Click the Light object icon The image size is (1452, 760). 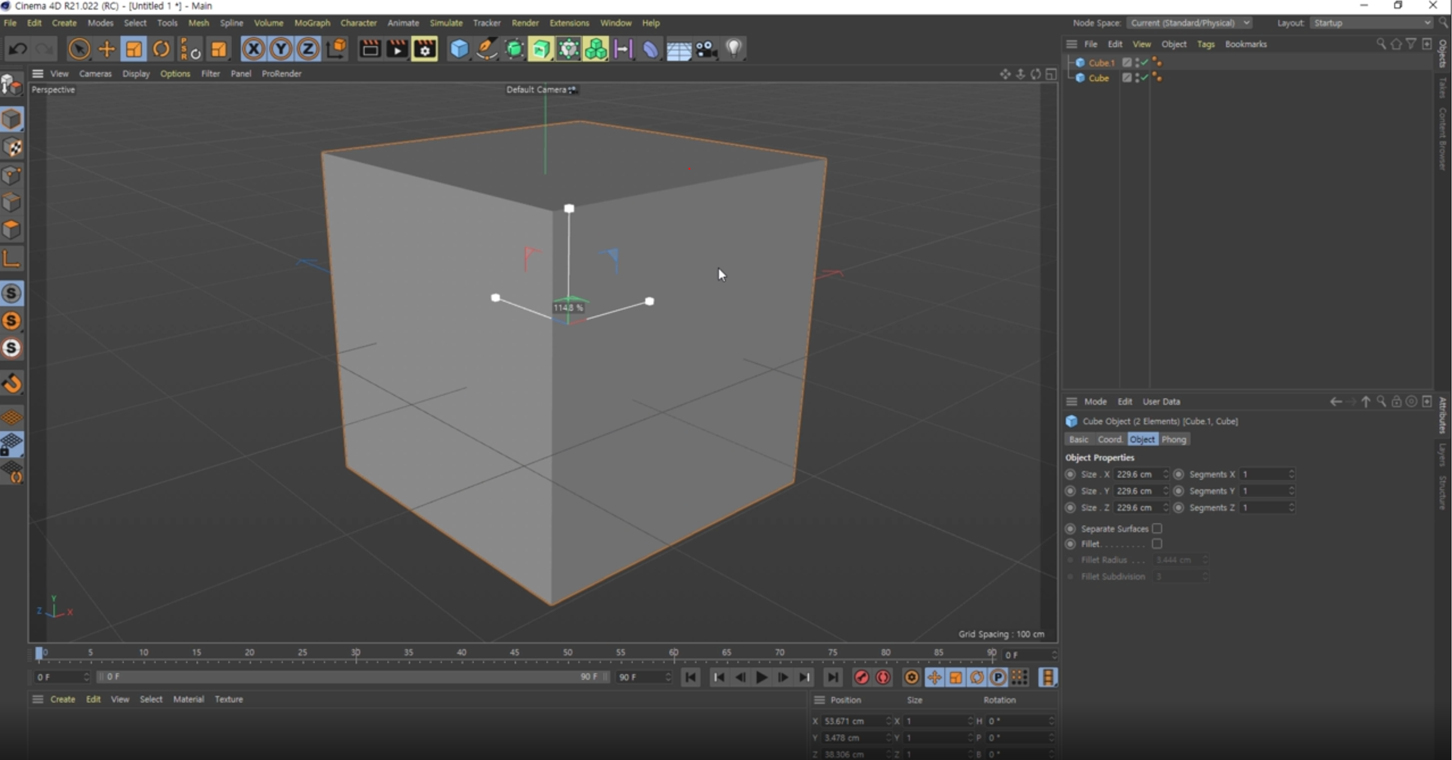[734, 48]
